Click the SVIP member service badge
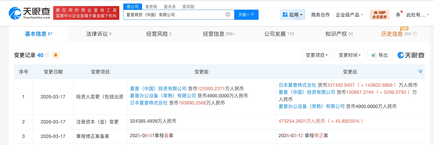The height and width of the screenshot is (145, 434). [379, 15]
